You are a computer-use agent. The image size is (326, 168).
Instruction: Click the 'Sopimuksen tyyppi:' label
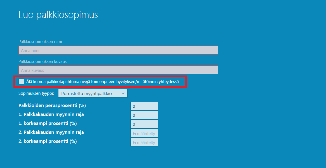[36, 93]
